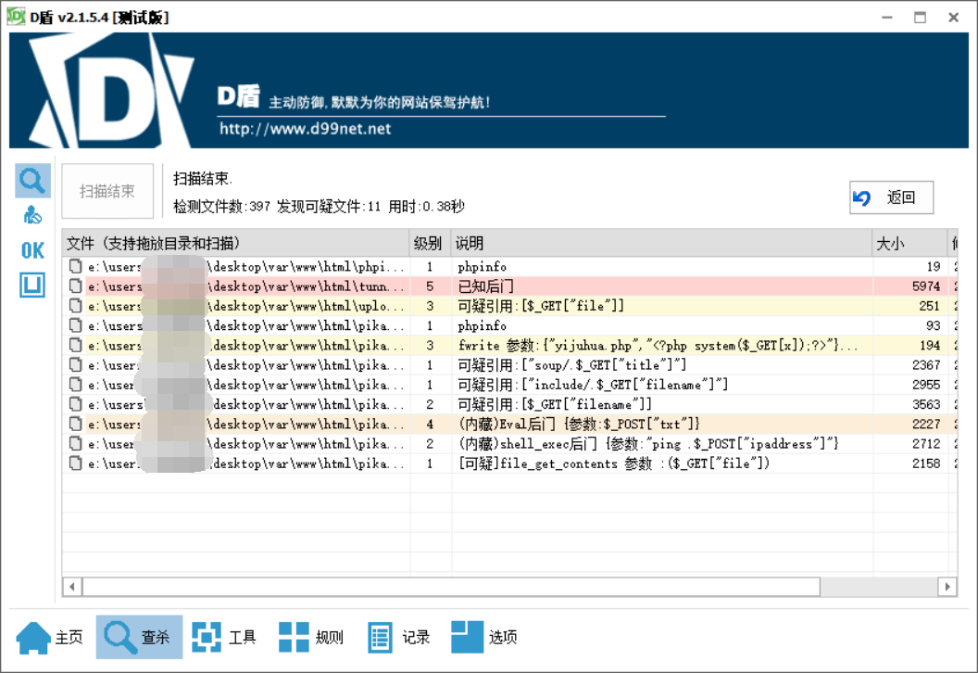978x673 pixels.
Task: Click the \html\phpi... file path
Action: coord(245,267)
